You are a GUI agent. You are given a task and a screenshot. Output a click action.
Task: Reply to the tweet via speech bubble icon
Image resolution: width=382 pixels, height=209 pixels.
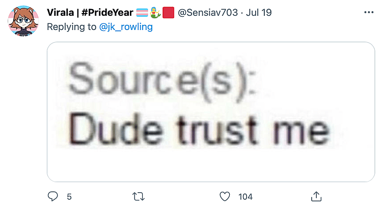pyautogui.click(x=53, y=196)
